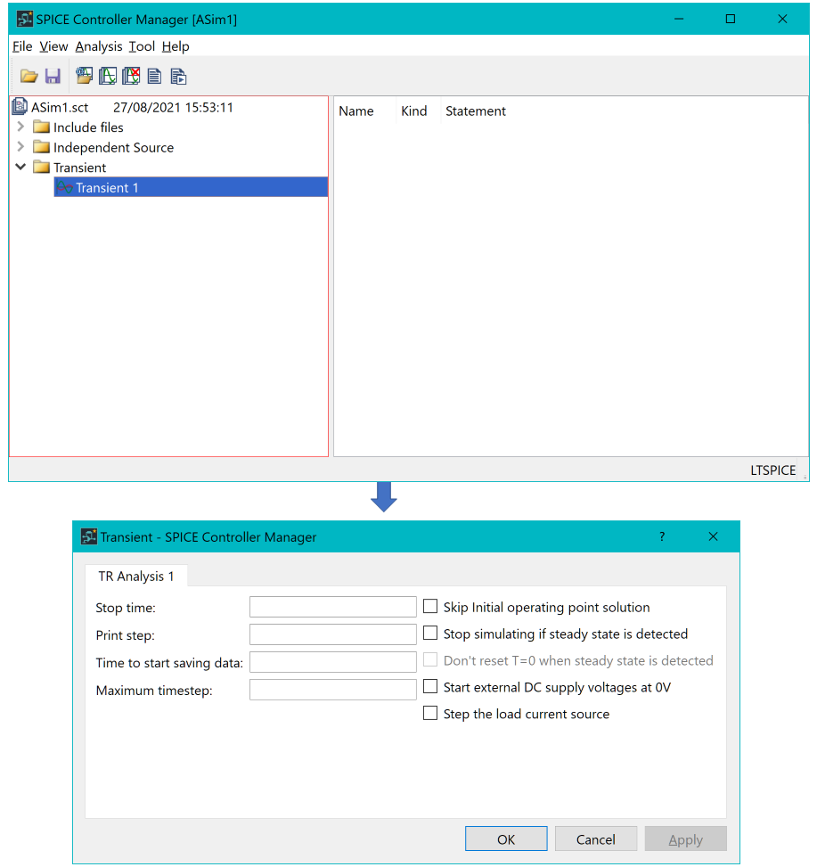Expand the Independent Source tree node

click(x=20, y=146)
